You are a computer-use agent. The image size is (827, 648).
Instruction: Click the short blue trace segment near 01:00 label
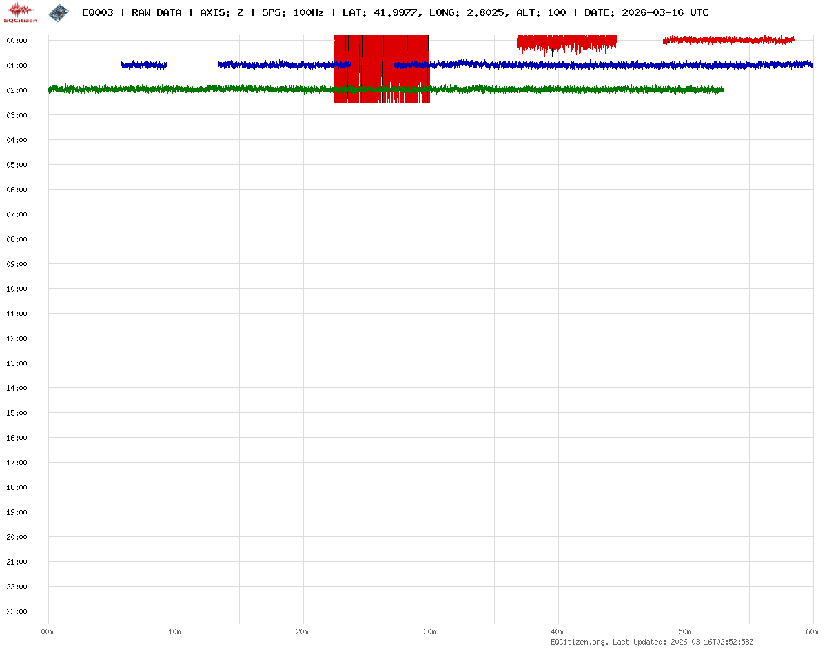pyautogui.click(x=144, y=65)
